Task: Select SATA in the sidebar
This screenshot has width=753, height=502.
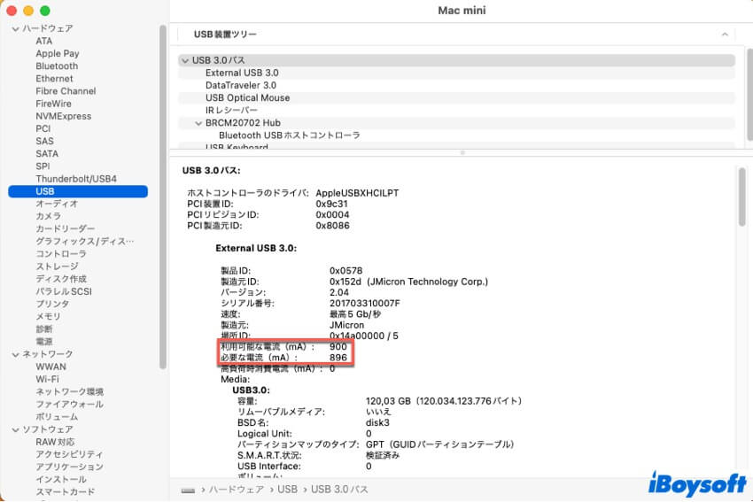Action: click(x=47, y=153)
